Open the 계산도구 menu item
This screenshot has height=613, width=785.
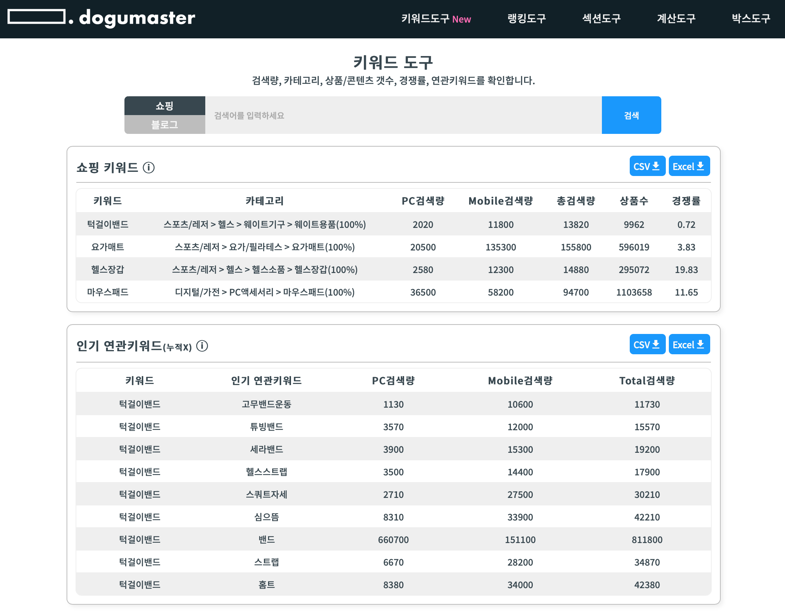(676, 18)
